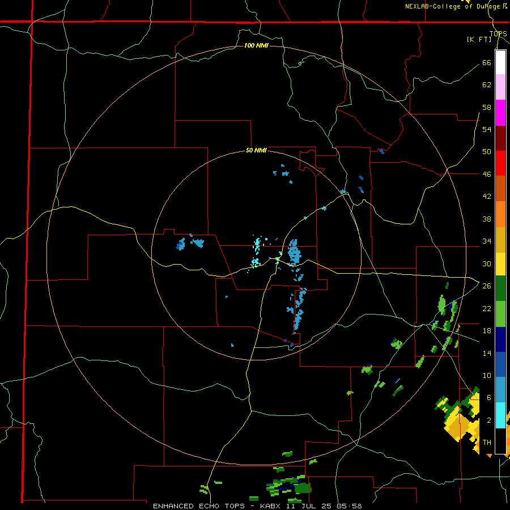Click the TH label on the legend scale
The height and width of the screenshot is (510, 510).
coord(487,443)
